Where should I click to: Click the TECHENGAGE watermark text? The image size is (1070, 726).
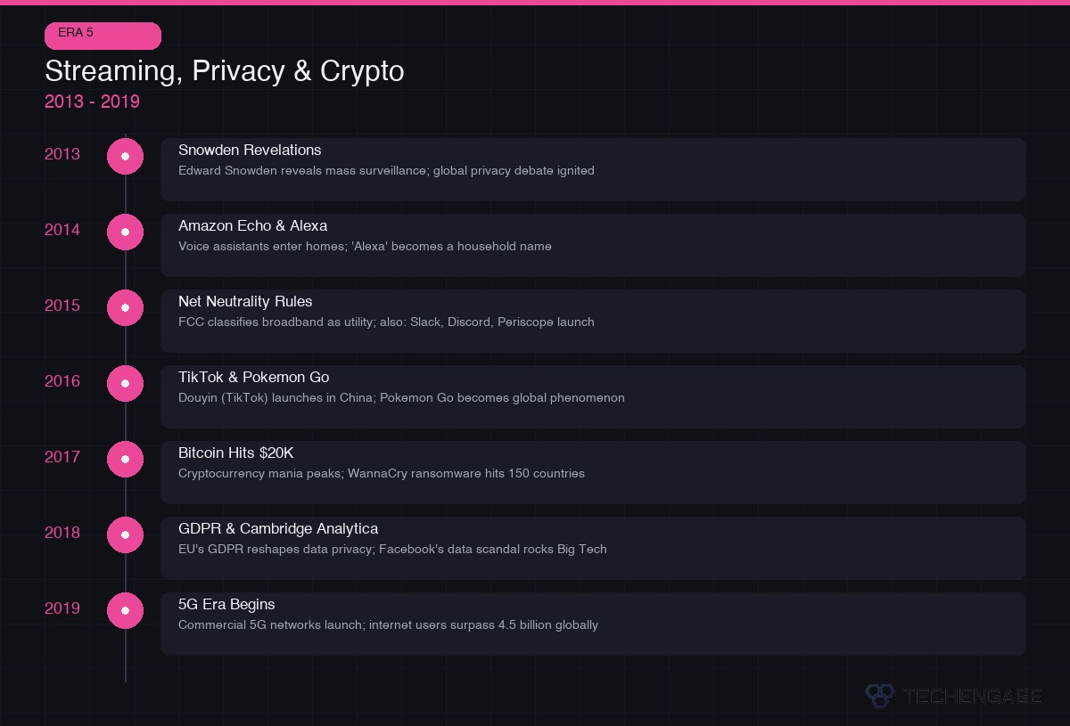tap(972, 696)
